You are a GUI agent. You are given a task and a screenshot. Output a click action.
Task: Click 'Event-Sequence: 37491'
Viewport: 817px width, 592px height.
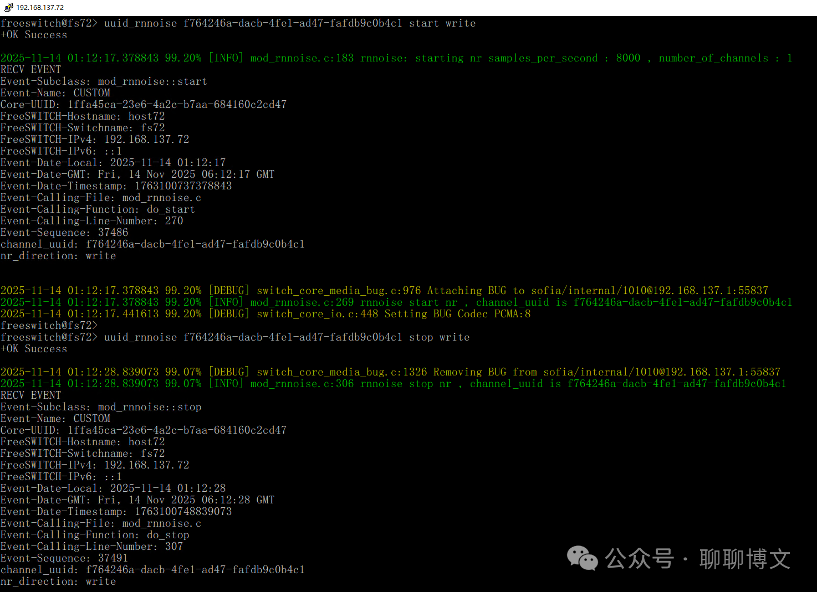(64, 558)
